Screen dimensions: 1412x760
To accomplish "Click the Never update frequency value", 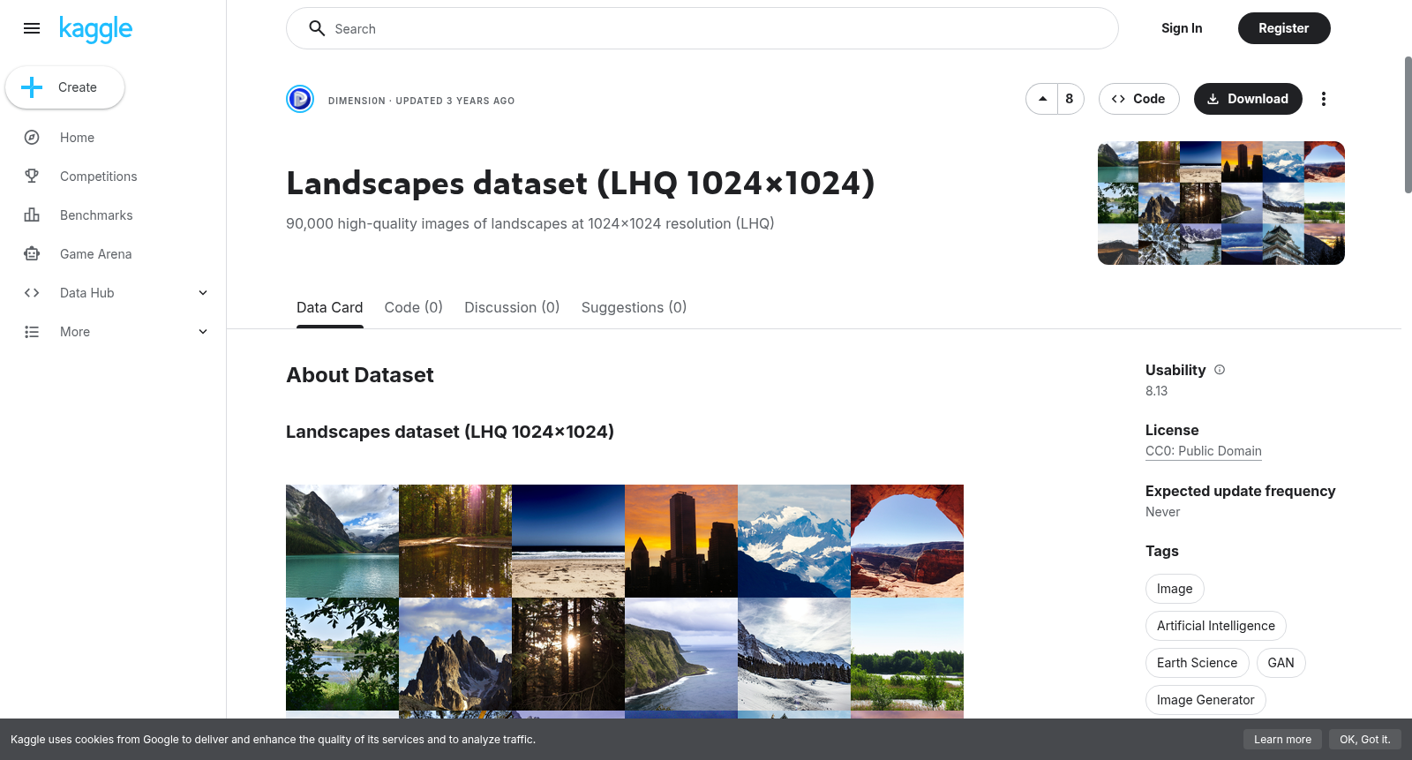I will coord(1162,512).
